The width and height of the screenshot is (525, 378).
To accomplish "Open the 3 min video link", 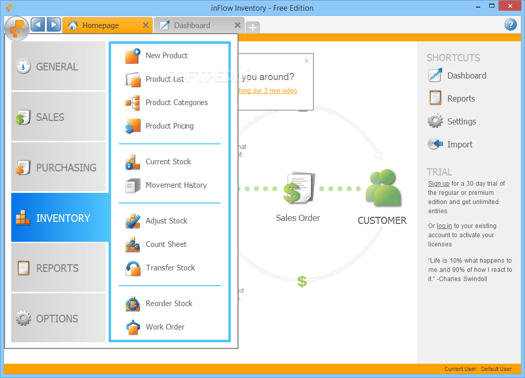I will point(268,90).
